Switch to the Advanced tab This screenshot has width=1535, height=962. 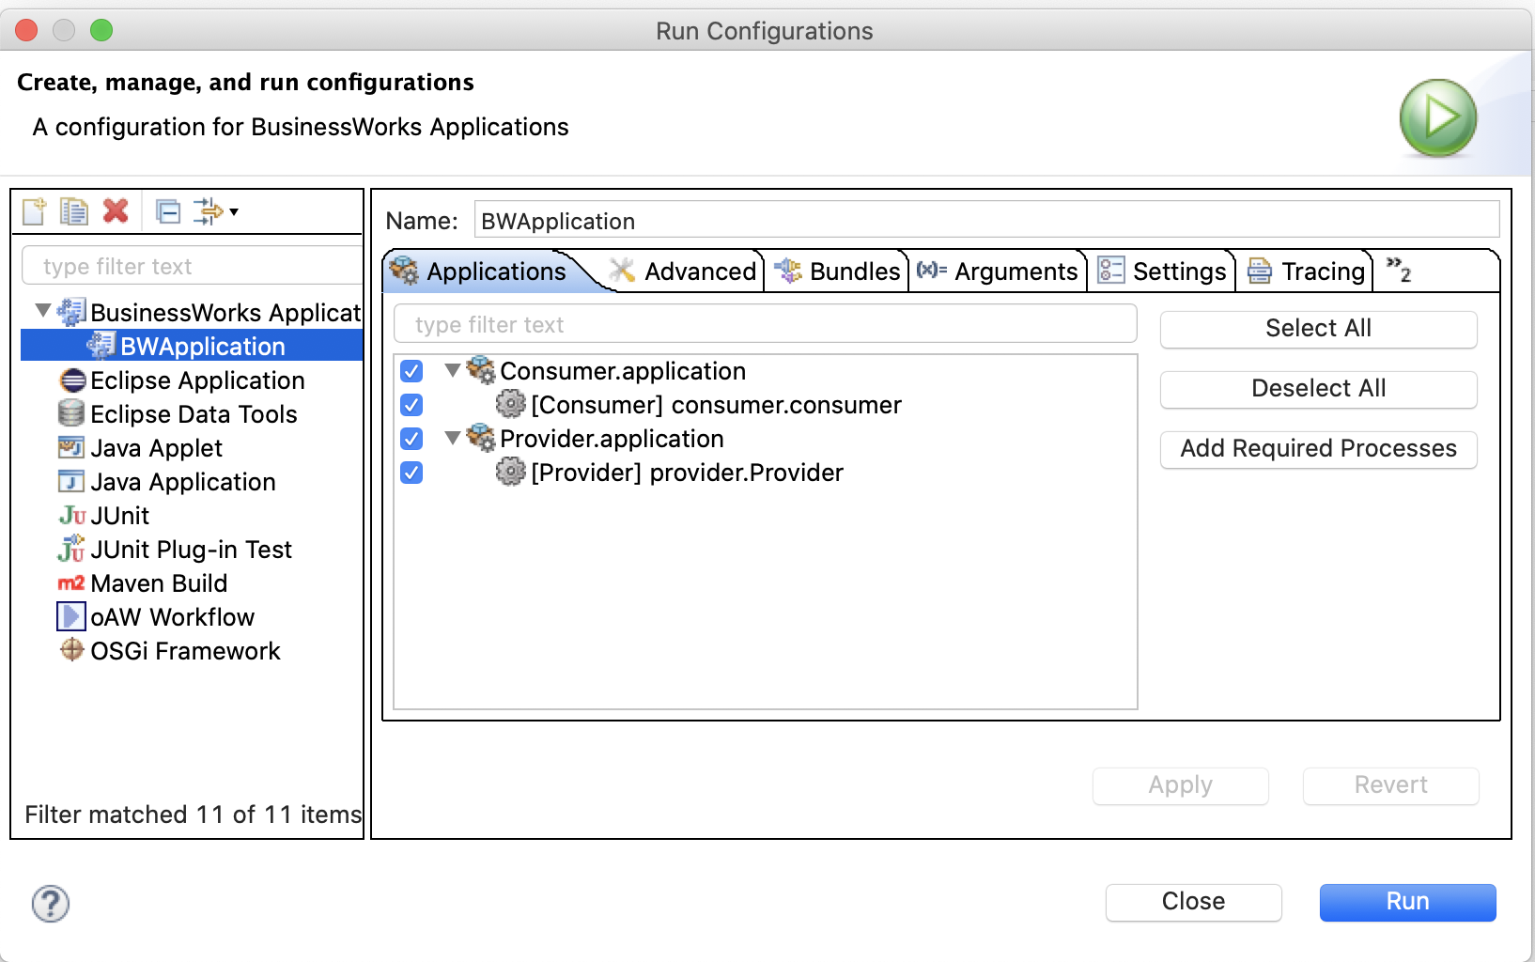[684, 272]
